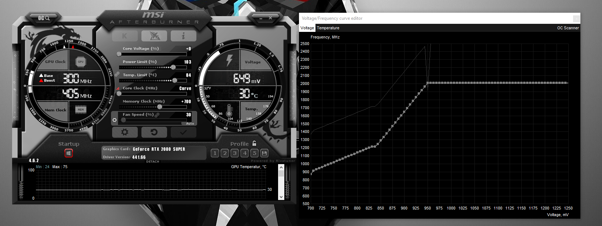Select profile slot 5

click(255, 153)
